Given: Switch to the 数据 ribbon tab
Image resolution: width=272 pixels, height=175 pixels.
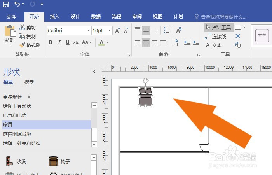Looking at the screenshot, I should pos(96,17).
